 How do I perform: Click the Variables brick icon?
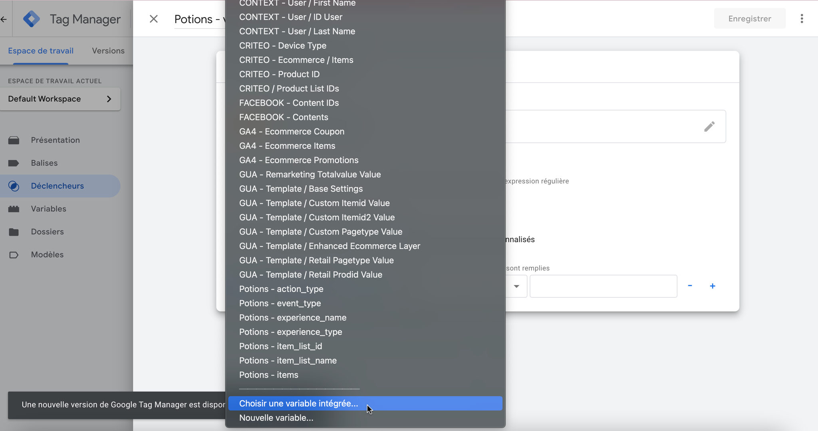[x=14, y=209]
